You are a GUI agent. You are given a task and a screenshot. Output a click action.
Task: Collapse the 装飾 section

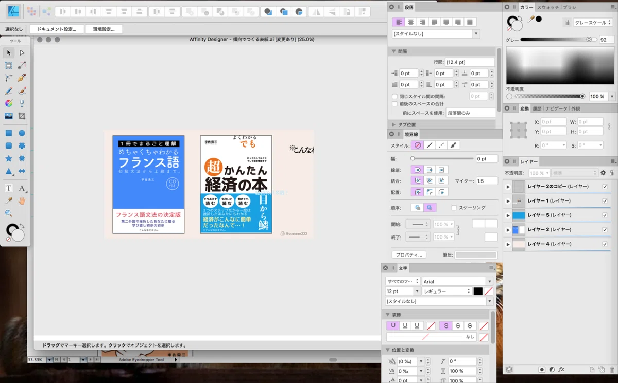388,314
